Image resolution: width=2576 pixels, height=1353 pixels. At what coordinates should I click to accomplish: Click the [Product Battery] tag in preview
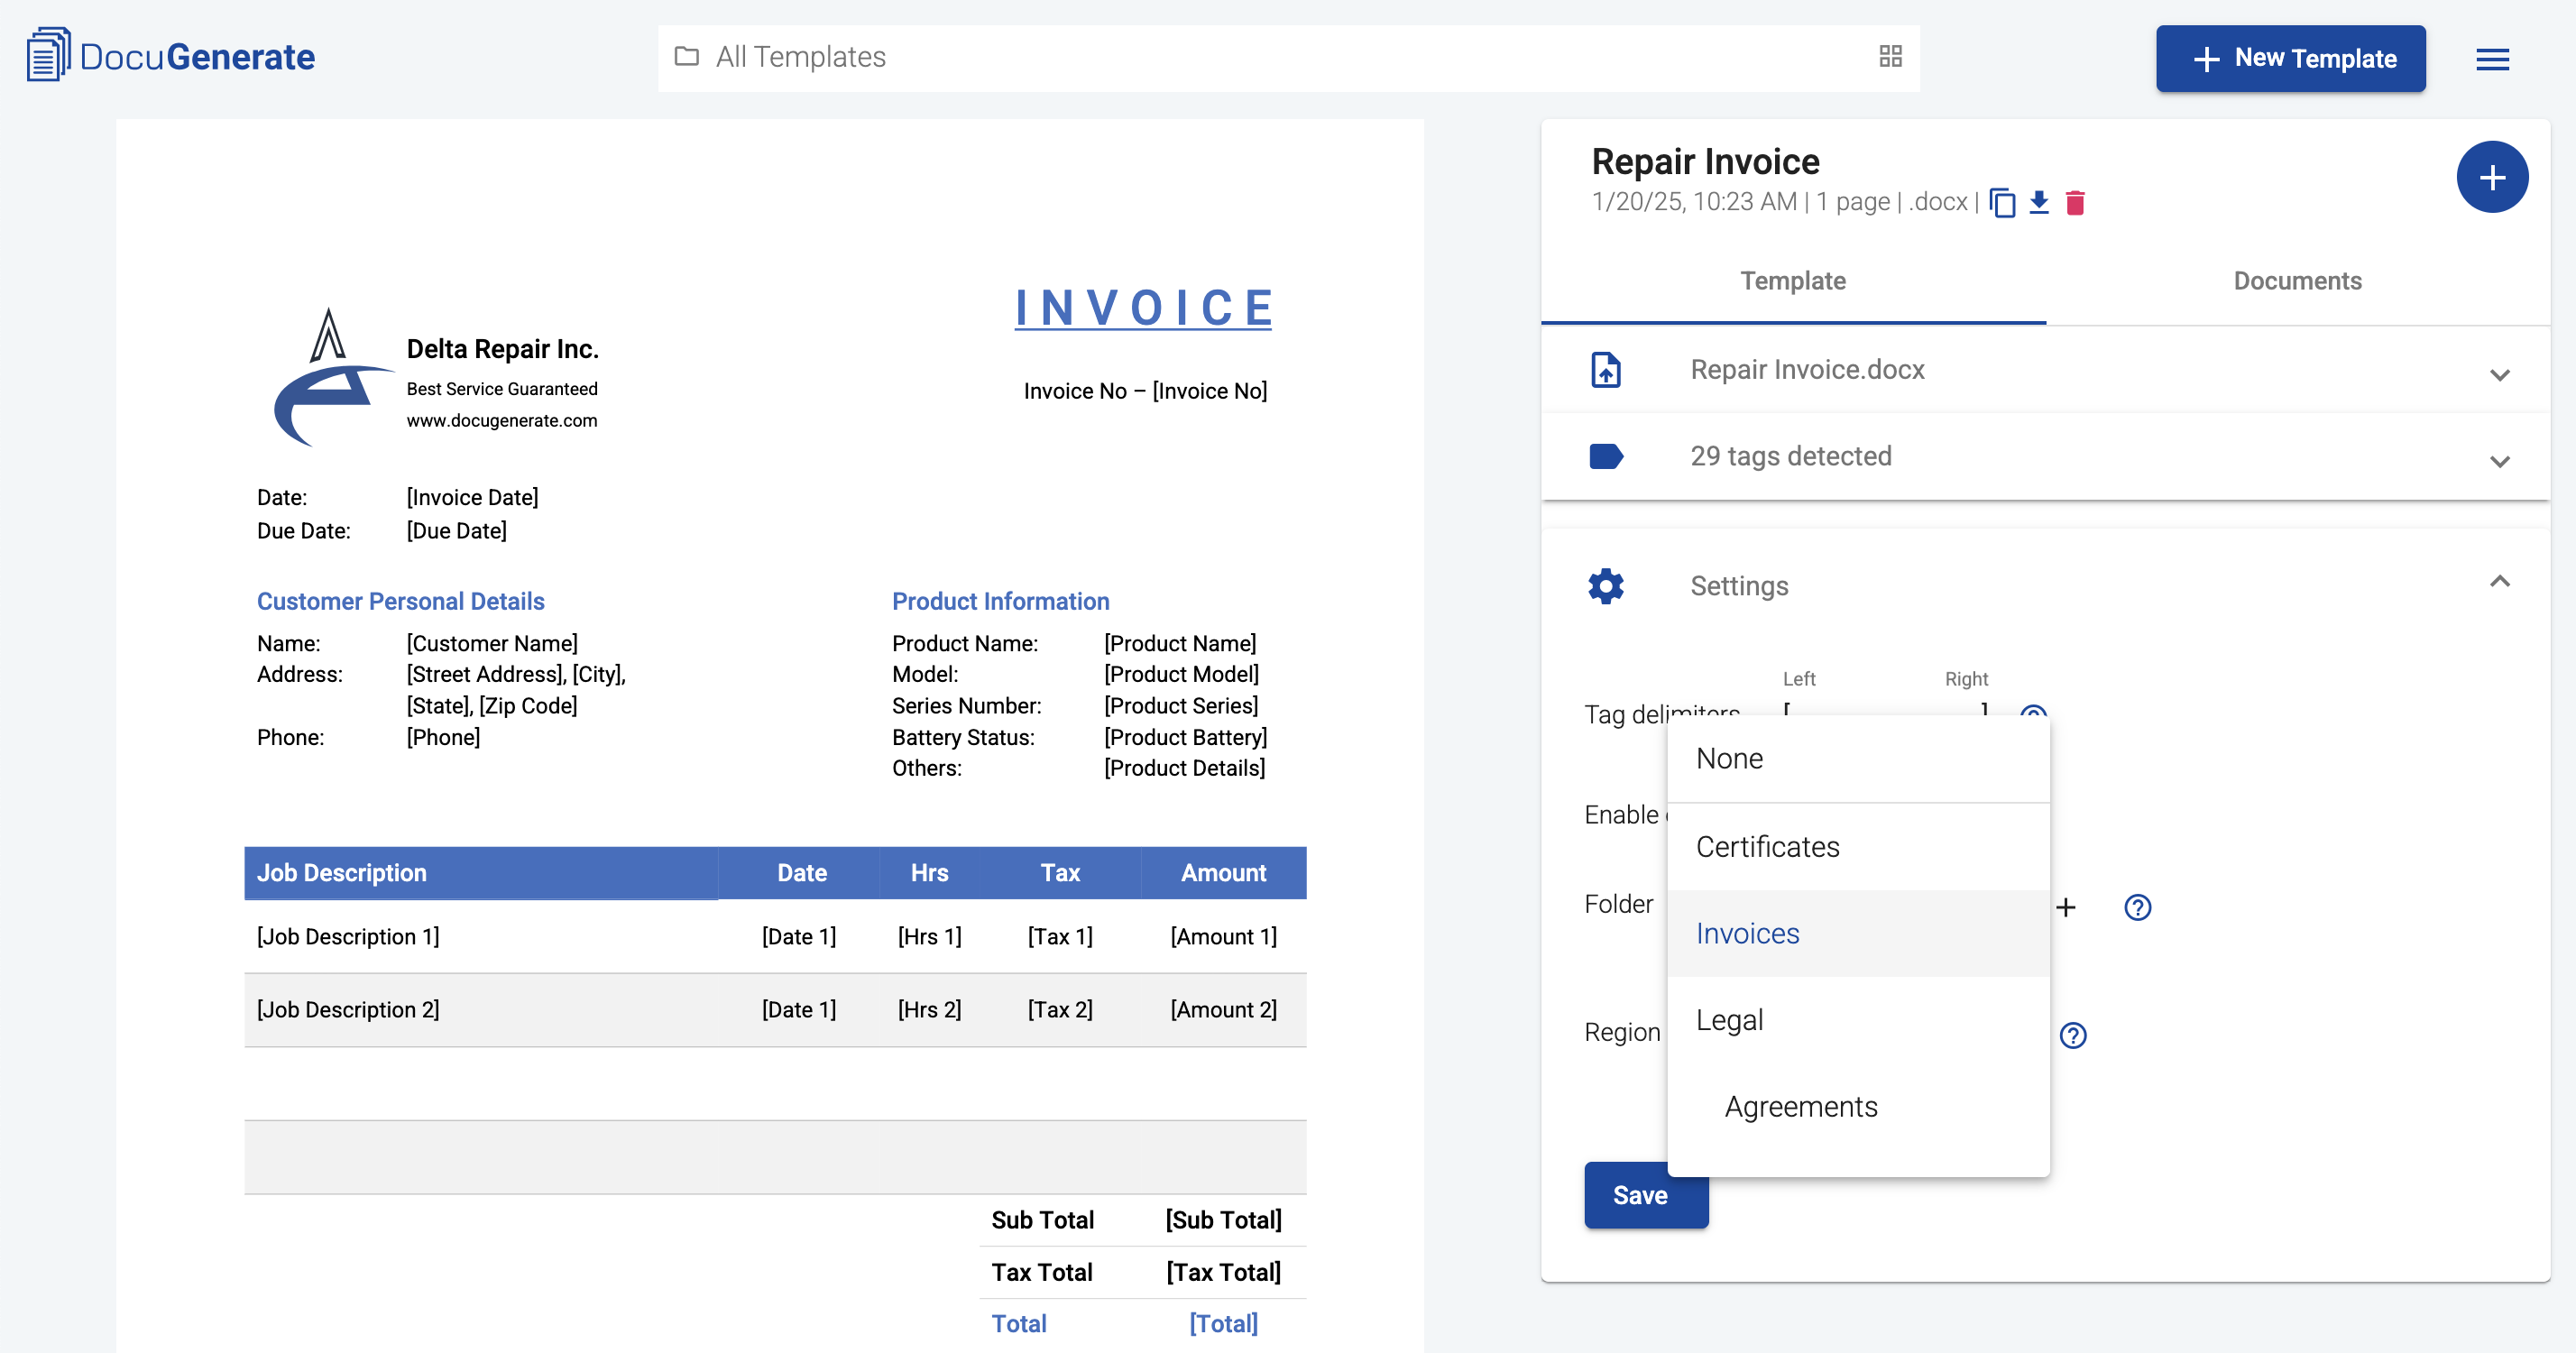(x=1185, y=737)
